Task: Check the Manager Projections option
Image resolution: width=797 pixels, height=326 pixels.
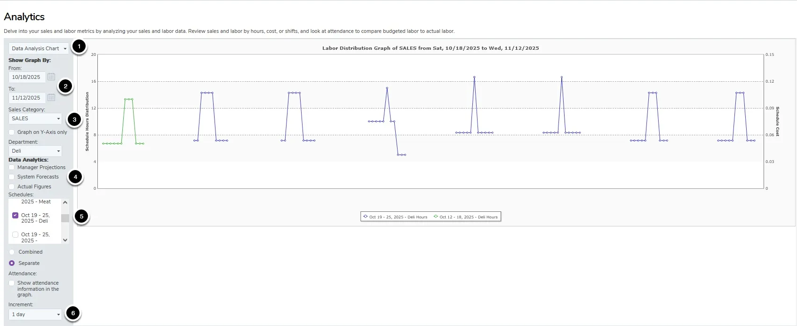Action: [12, 167]
